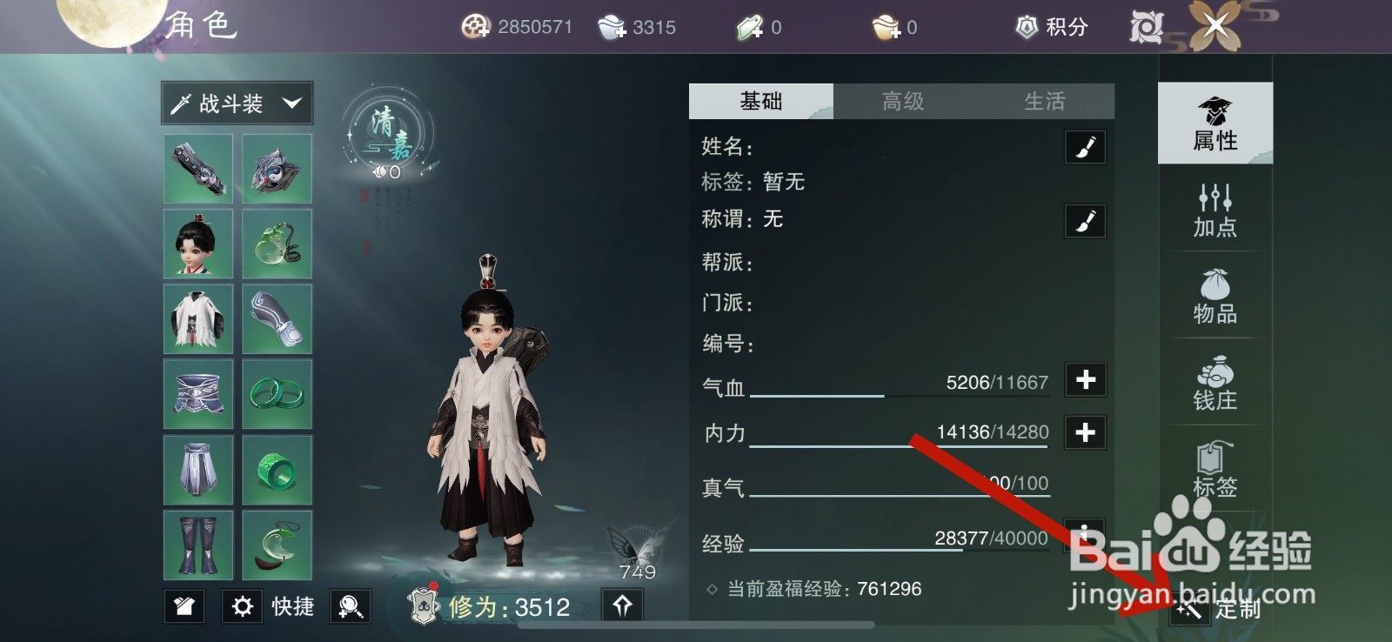Screen dimensions: 1392x642
Task: Expand the 战斗装 equipment dropdown
Action: (238, 104)
